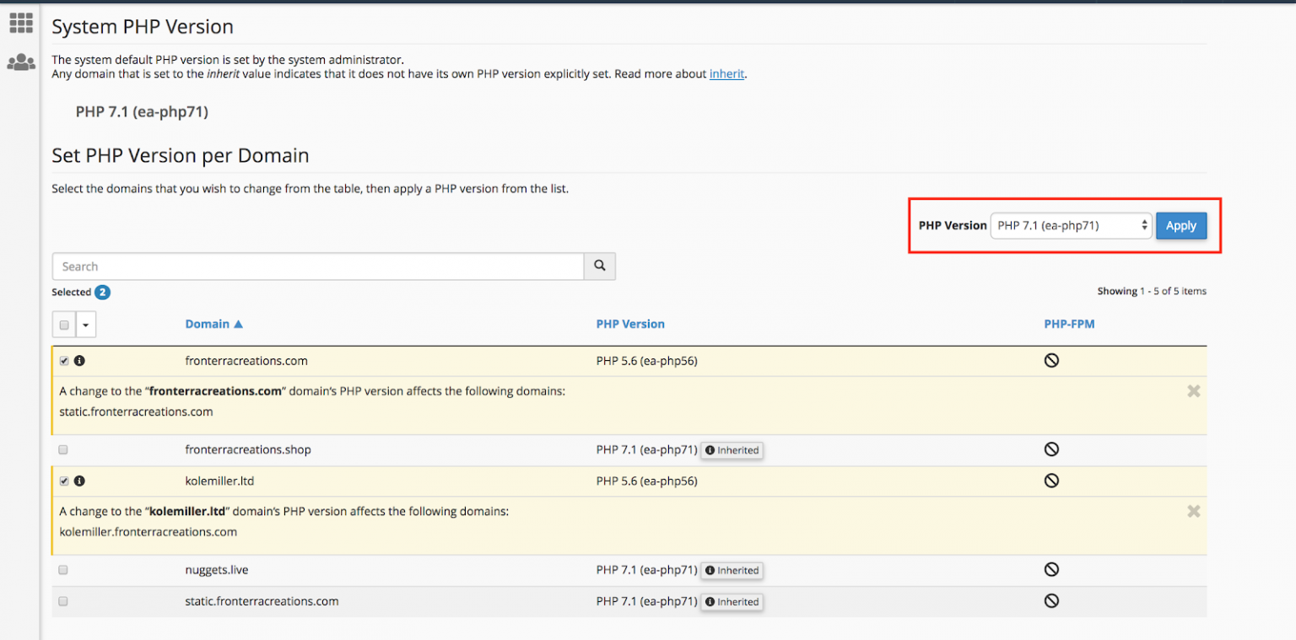Dismiss the fronterracreations.com warning message
This screenshot has width=1296, height=640.
(1194, 390)
